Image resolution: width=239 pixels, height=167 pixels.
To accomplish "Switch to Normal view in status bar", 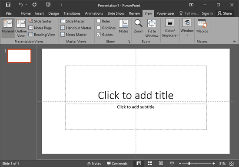I will [x=139, y=164].
